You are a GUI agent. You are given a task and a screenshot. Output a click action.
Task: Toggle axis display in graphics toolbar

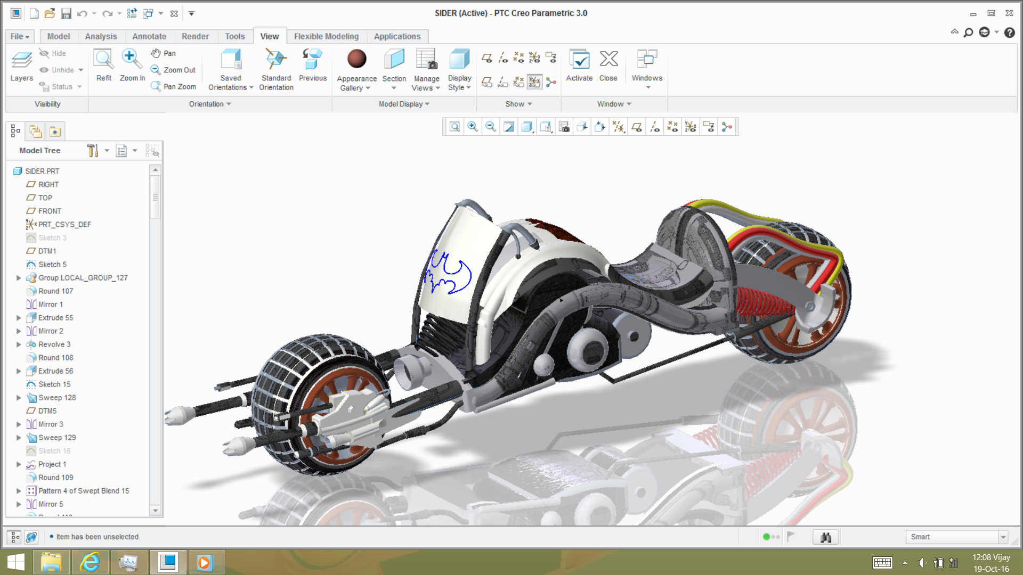(x=655, y=127)
